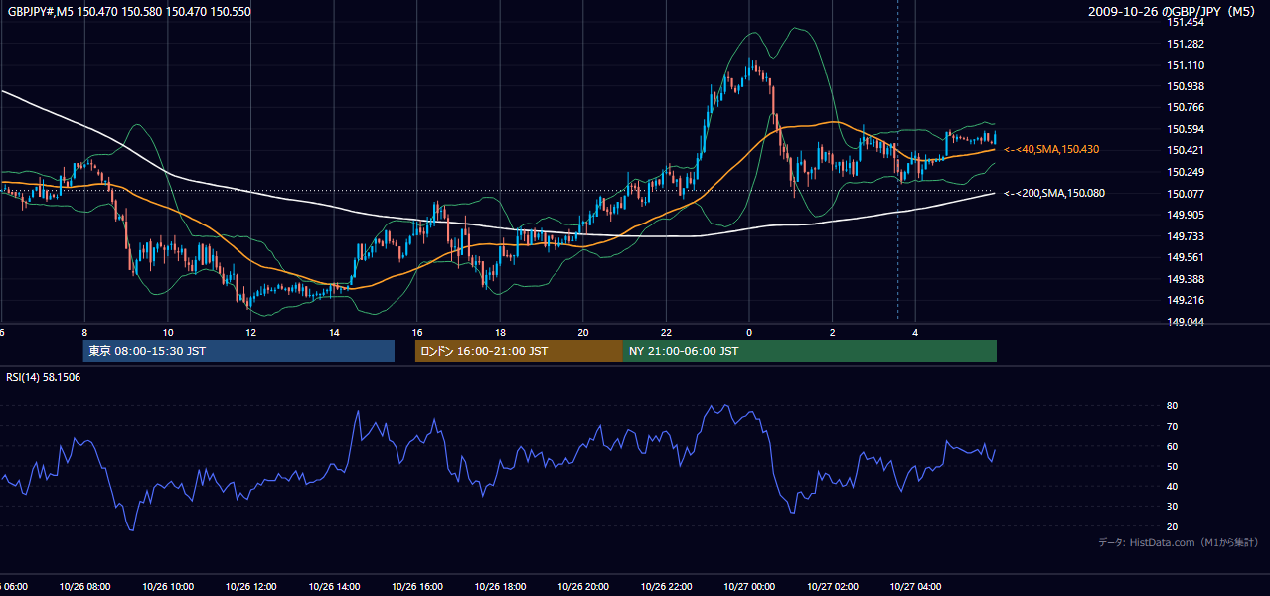Click the 150.077 price axis label

tap(1186, 193)
